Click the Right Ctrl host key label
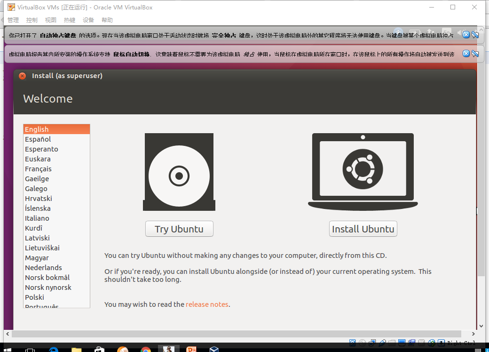Viewport: 489px width, 352px height. click(x=461, y=343)
